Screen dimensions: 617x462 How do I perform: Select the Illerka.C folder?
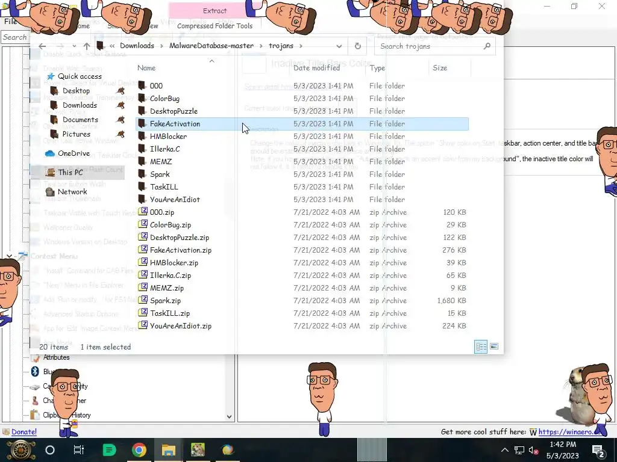(x=165, y=149)
